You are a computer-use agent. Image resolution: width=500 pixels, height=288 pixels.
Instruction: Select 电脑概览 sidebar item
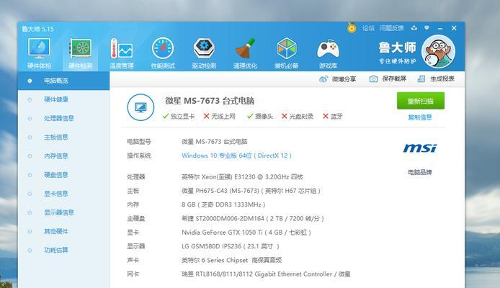63,81
